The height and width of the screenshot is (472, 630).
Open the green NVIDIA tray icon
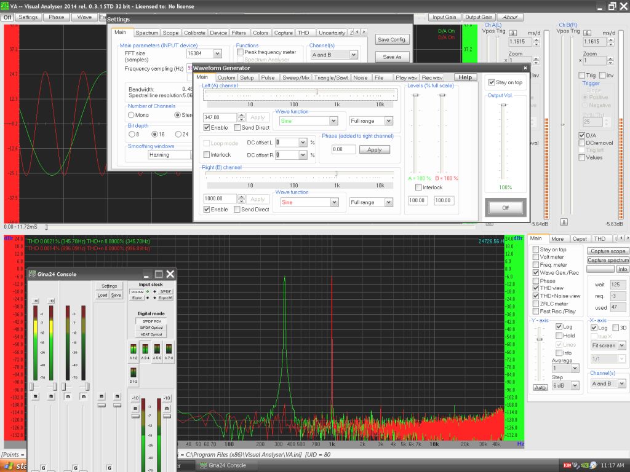[x=584, y=465]
